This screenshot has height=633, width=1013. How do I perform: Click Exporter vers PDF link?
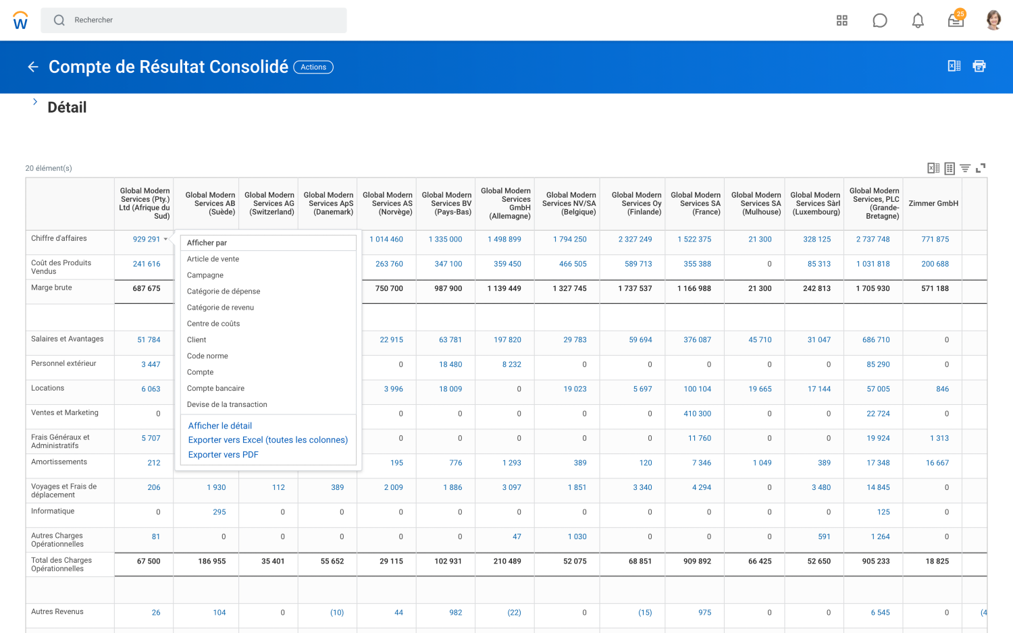coord(223,455)
